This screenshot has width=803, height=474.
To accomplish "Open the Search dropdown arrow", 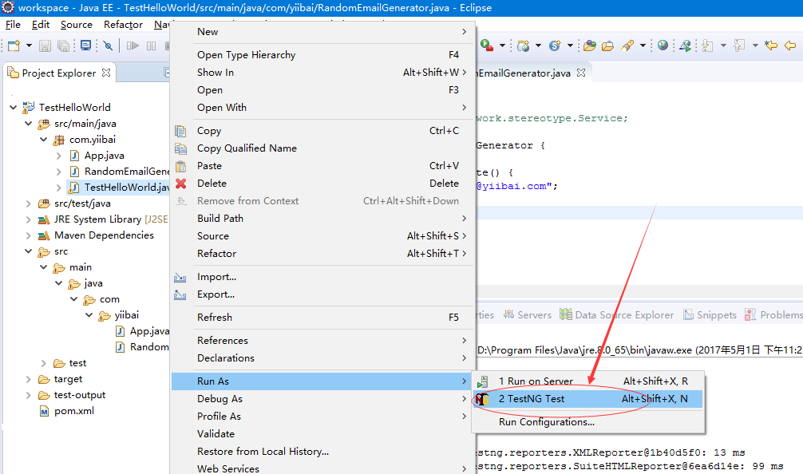I will point(643,45).
